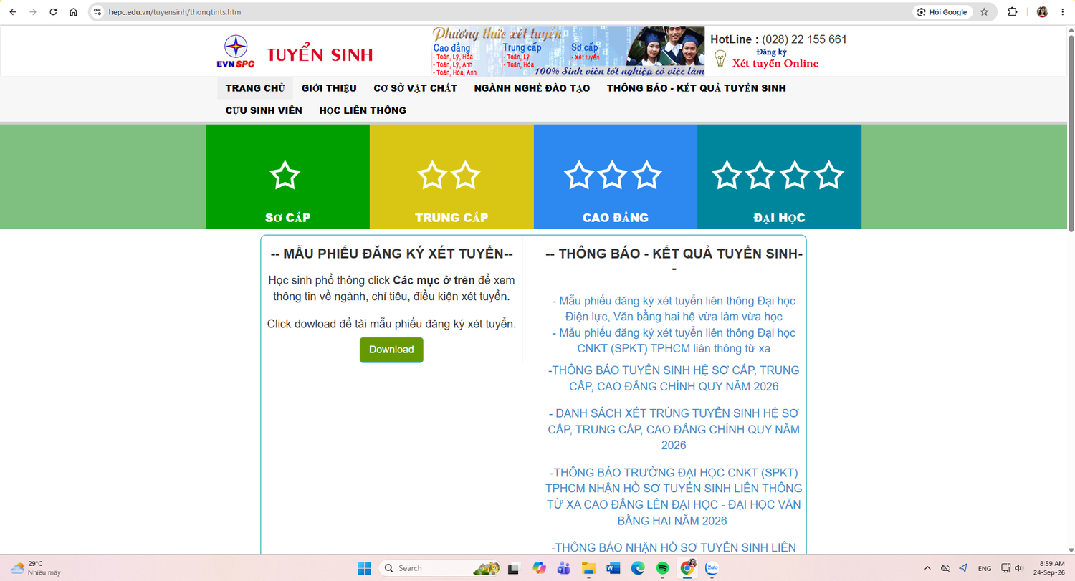Open the ENG language switcher

[x=985, y=568]
